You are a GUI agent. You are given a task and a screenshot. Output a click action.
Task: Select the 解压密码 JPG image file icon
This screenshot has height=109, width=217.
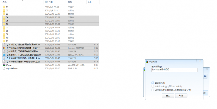pyautogui.click(x=4, y=55)
